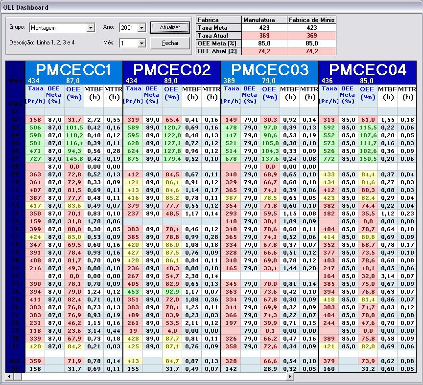
Task: Click the horizontal scrollbar right arrow
Action: [x=290, y=376]
